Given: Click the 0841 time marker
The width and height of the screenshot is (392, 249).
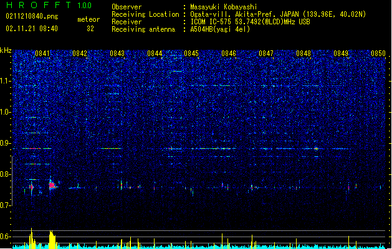Looking at the screenshot, I should click(42, 54).
